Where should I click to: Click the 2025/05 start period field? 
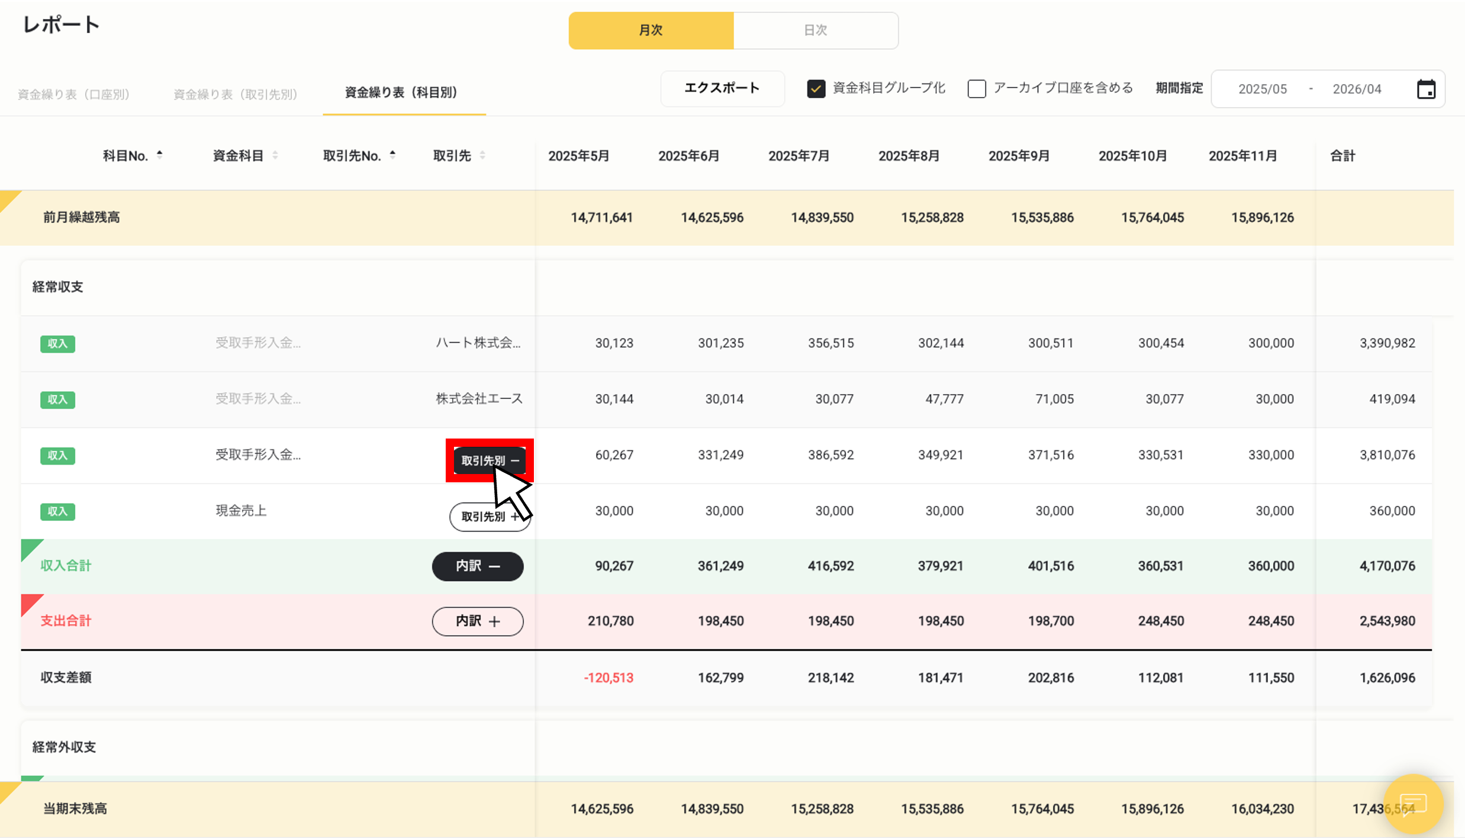point(1262,89)
